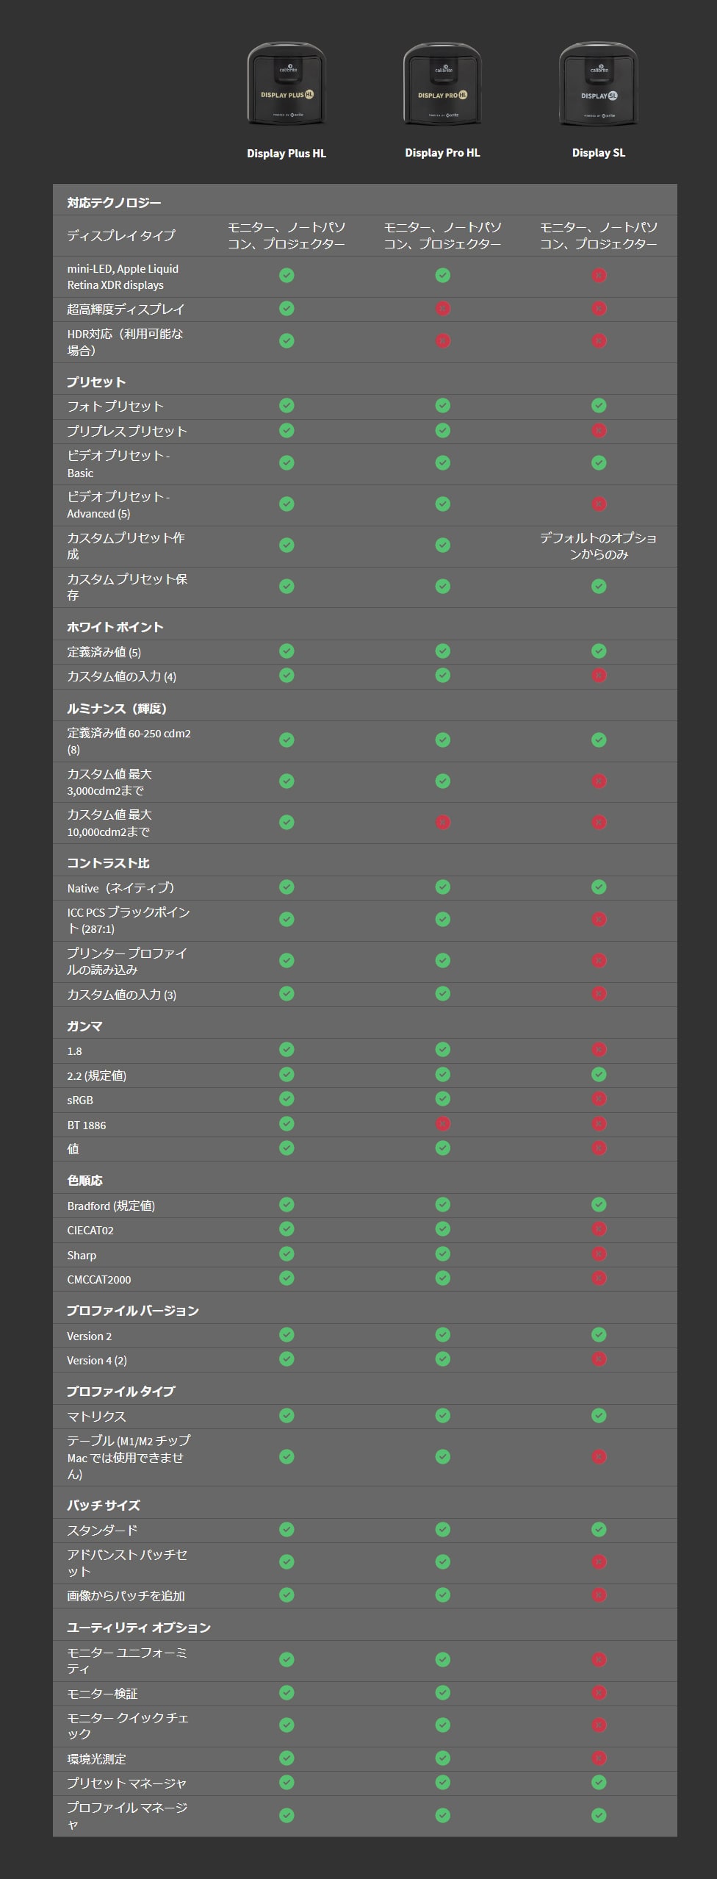The height and width of the screenshot is (1879, 717).
Task: Open the Display Pro HL product link
Action: 442,153
